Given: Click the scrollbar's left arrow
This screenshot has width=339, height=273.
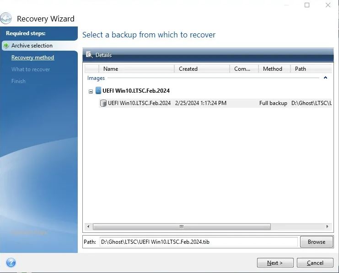Looking at the screenshot, I should (88, 226).
